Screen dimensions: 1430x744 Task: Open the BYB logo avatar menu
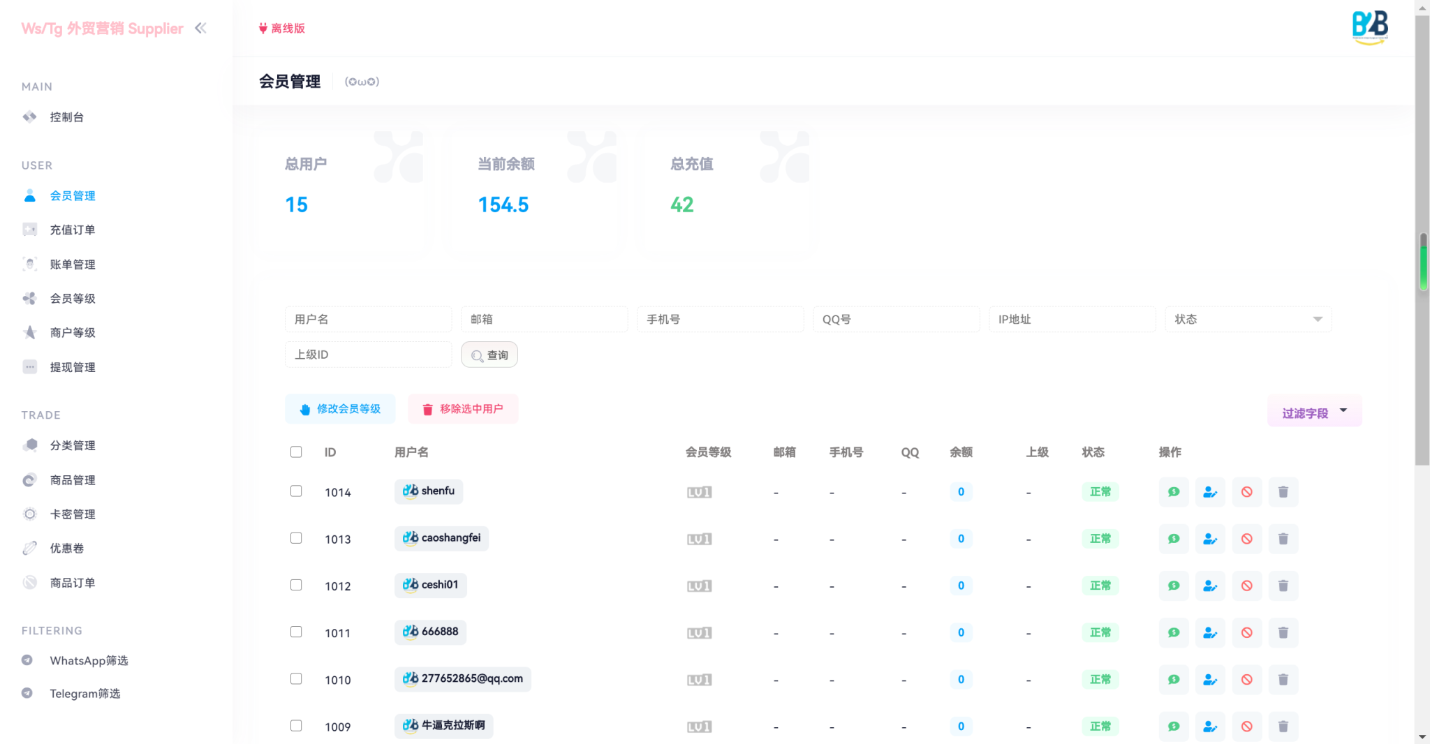[x=1370, y=28]
